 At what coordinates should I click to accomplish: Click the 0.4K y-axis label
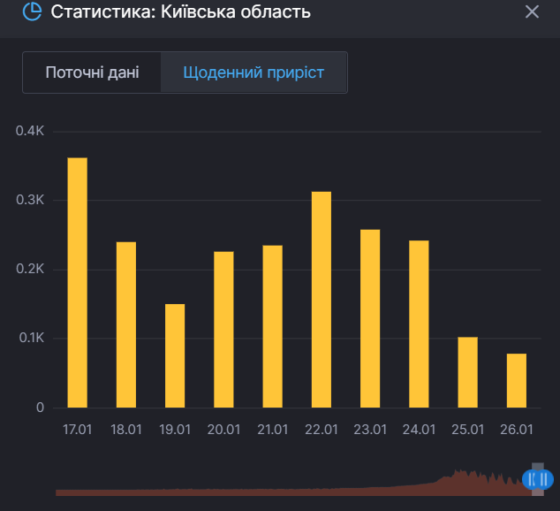[30, 131]
